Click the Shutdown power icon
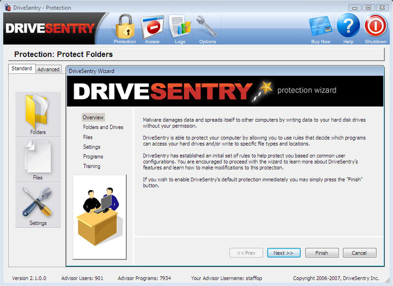This screenshot has width=393, height=286. tap(375, 29)
